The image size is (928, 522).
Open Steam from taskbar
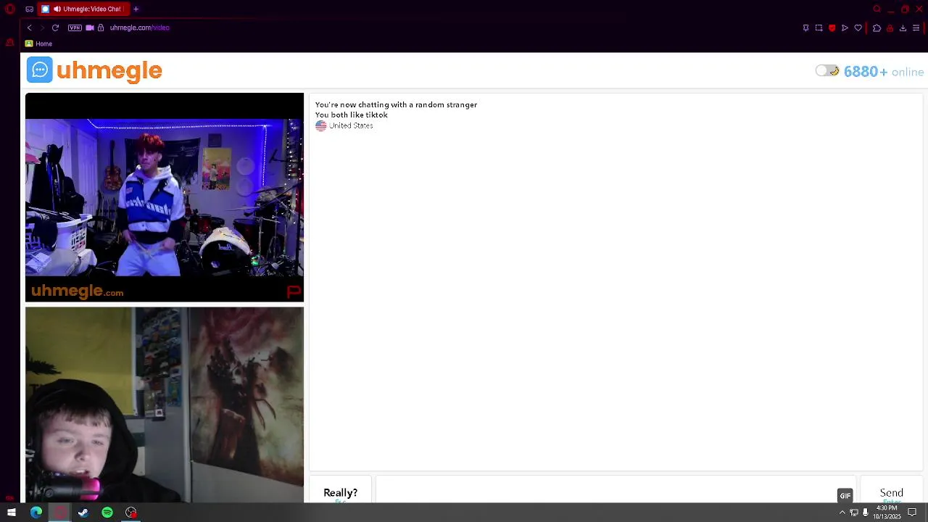point(83,513)
